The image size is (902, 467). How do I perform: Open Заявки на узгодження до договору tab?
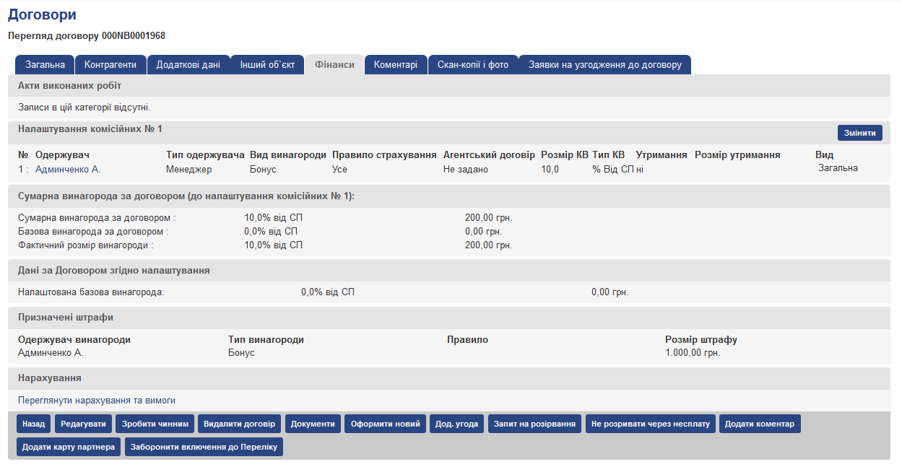pos(604,64)
